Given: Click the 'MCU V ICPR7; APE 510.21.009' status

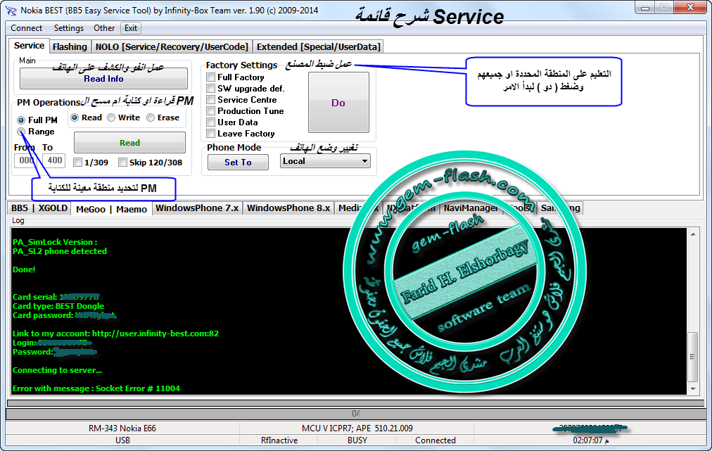Looking at the screenshot, I should point(357,428).
